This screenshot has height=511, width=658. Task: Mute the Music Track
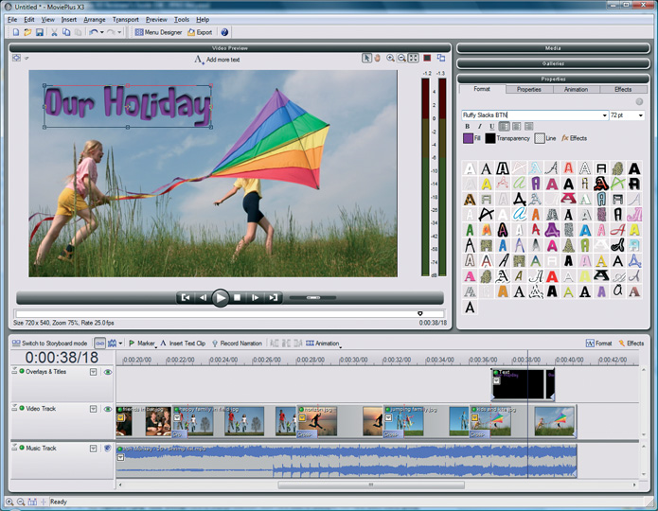pyautogui.click(x=108, y=449)
